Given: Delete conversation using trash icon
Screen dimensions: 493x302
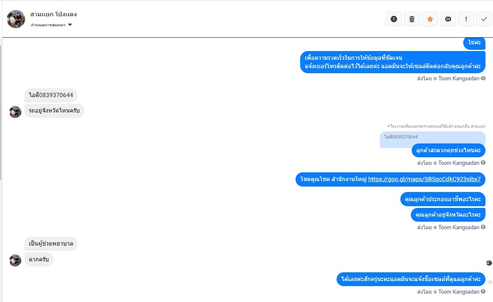Looking at the screenshot, I should point(412,19).
